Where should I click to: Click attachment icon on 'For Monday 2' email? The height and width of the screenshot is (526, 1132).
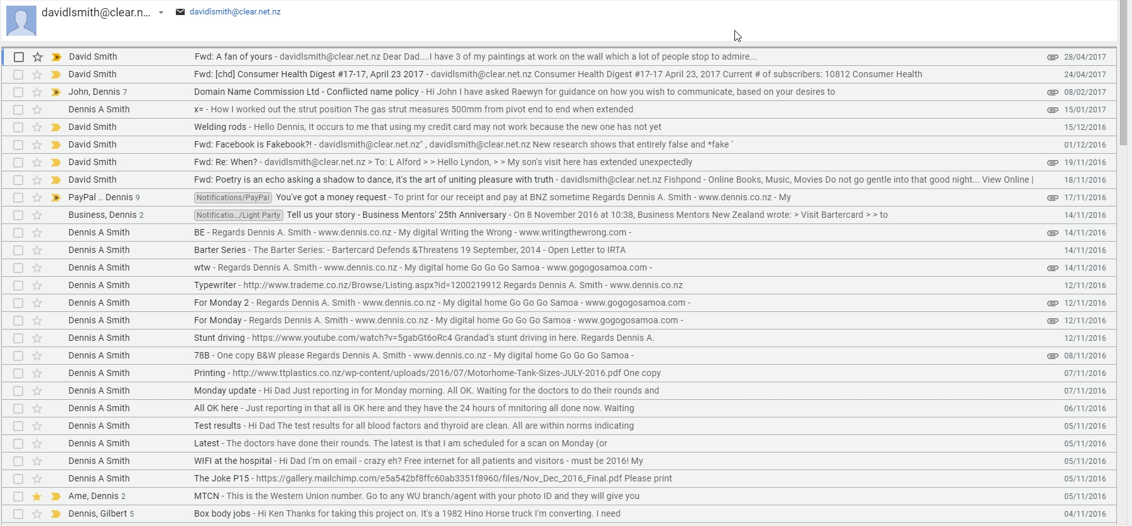point(1053,303)
